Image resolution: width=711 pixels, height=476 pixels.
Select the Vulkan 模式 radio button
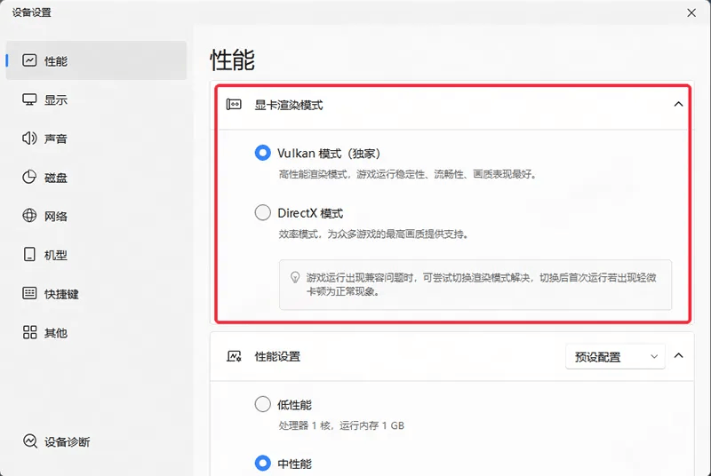pyautogui.click(x=262, y=153)
